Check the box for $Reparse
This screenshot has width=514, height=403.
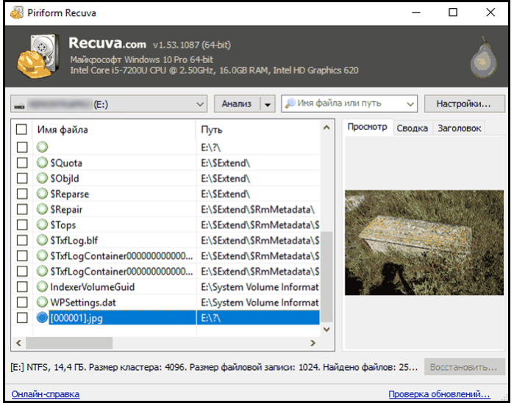click(x=22, y=194)
